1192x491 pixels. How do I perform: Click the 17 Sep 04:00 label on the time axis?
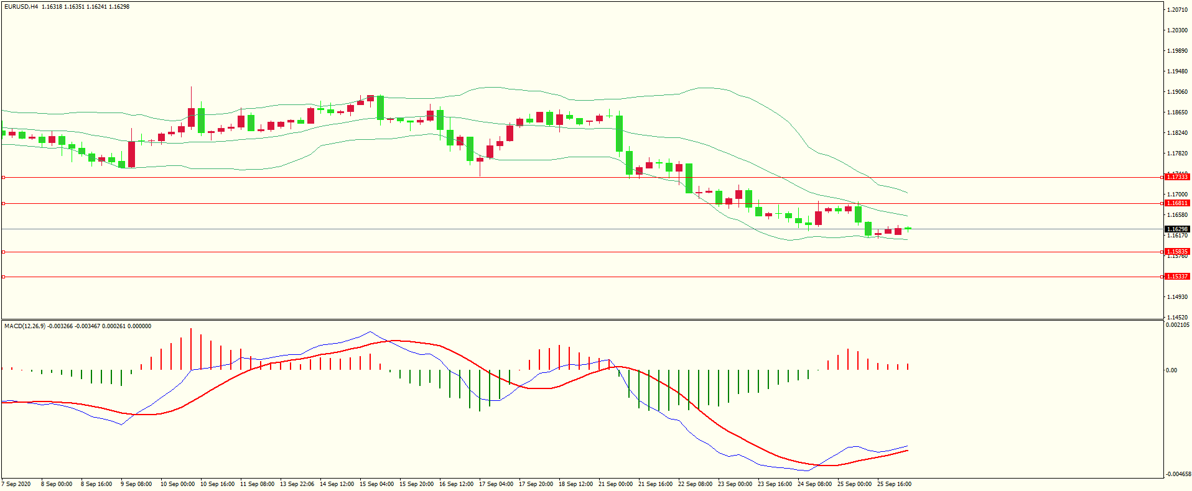coord(496,484)
